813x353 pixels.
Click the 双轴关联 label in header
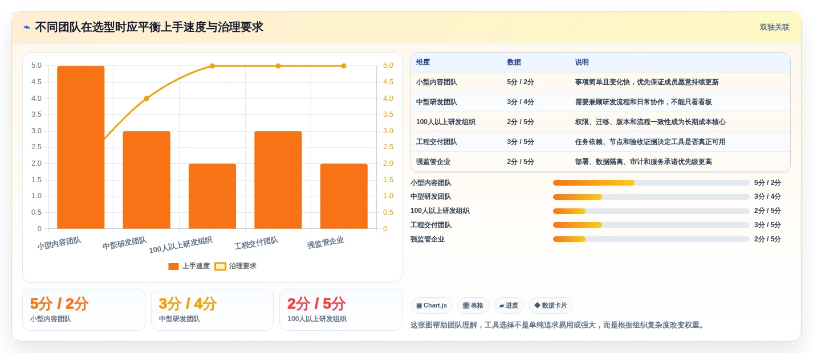(x=774, y=27)
